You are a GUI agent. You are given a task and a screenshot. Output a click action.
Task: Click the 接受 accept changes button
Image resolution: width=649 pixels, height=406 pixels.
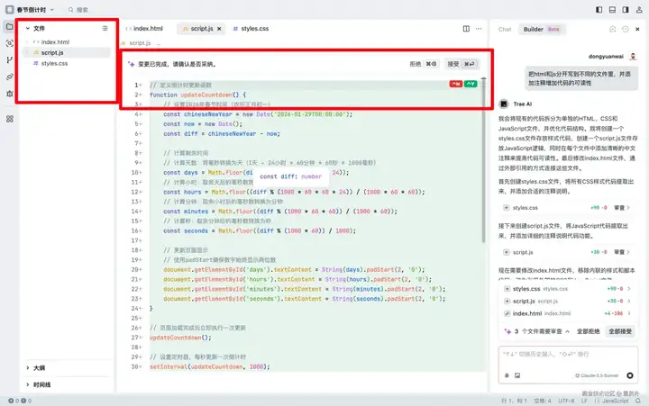[462, 64]
